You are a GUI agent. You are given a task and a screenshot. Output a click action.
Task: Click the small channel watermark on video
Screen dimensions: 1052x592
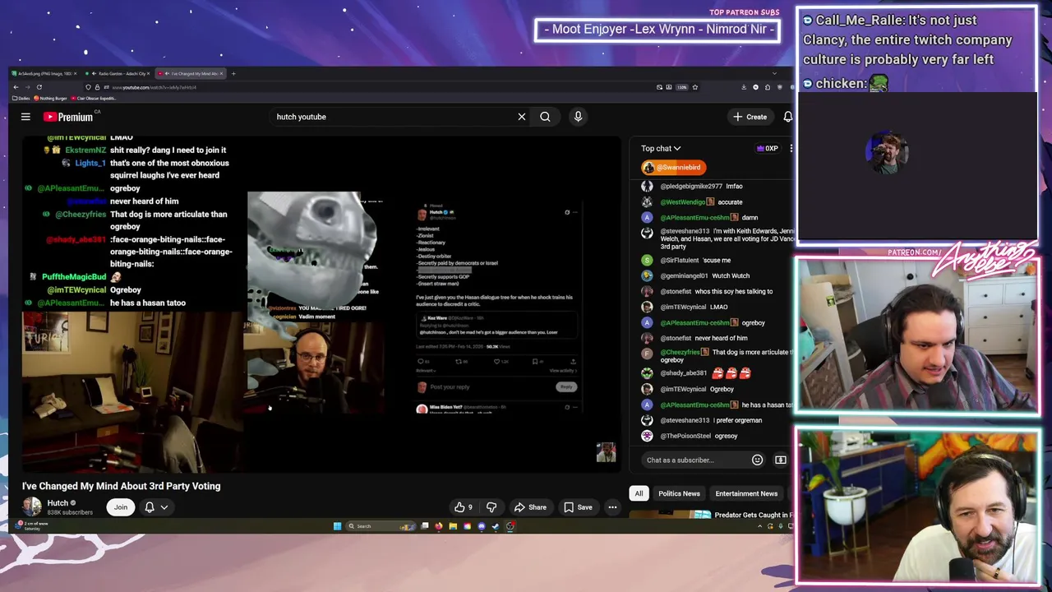point(606,453)
